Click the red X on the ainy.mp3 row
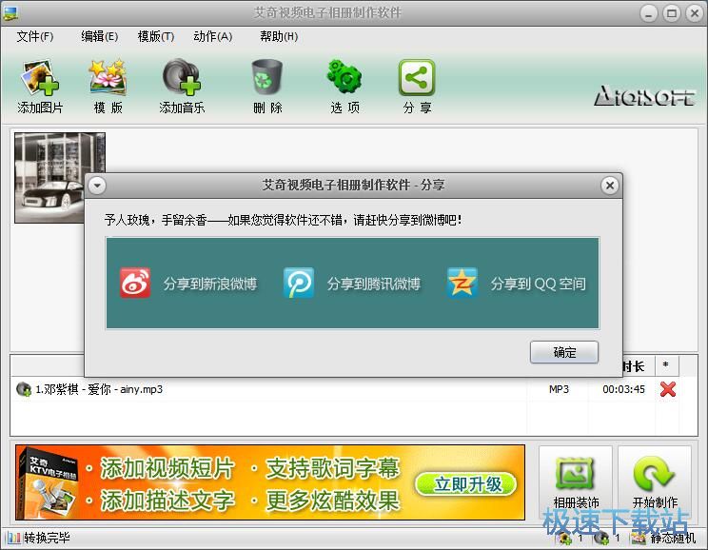 tap(668, 389)
